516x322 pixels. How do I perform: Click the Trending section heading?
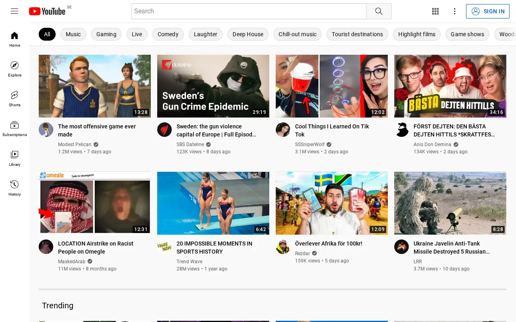58,305
